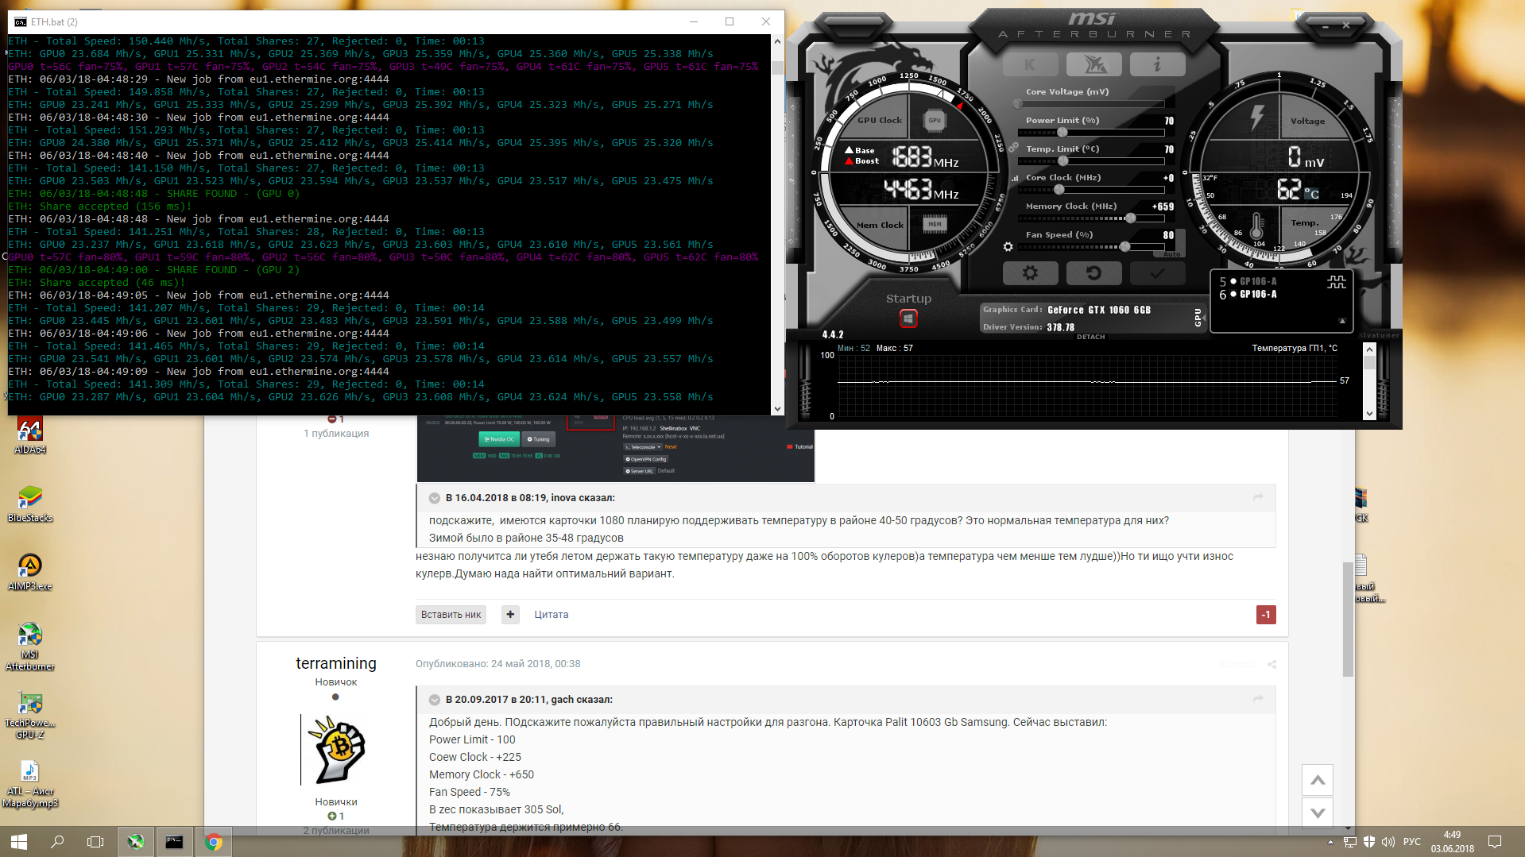The width and height of the screenshot is (1525, 857).
Task: Adjust the Core Clock slider
Action: pyautogui.click(x=1059, y=190)
